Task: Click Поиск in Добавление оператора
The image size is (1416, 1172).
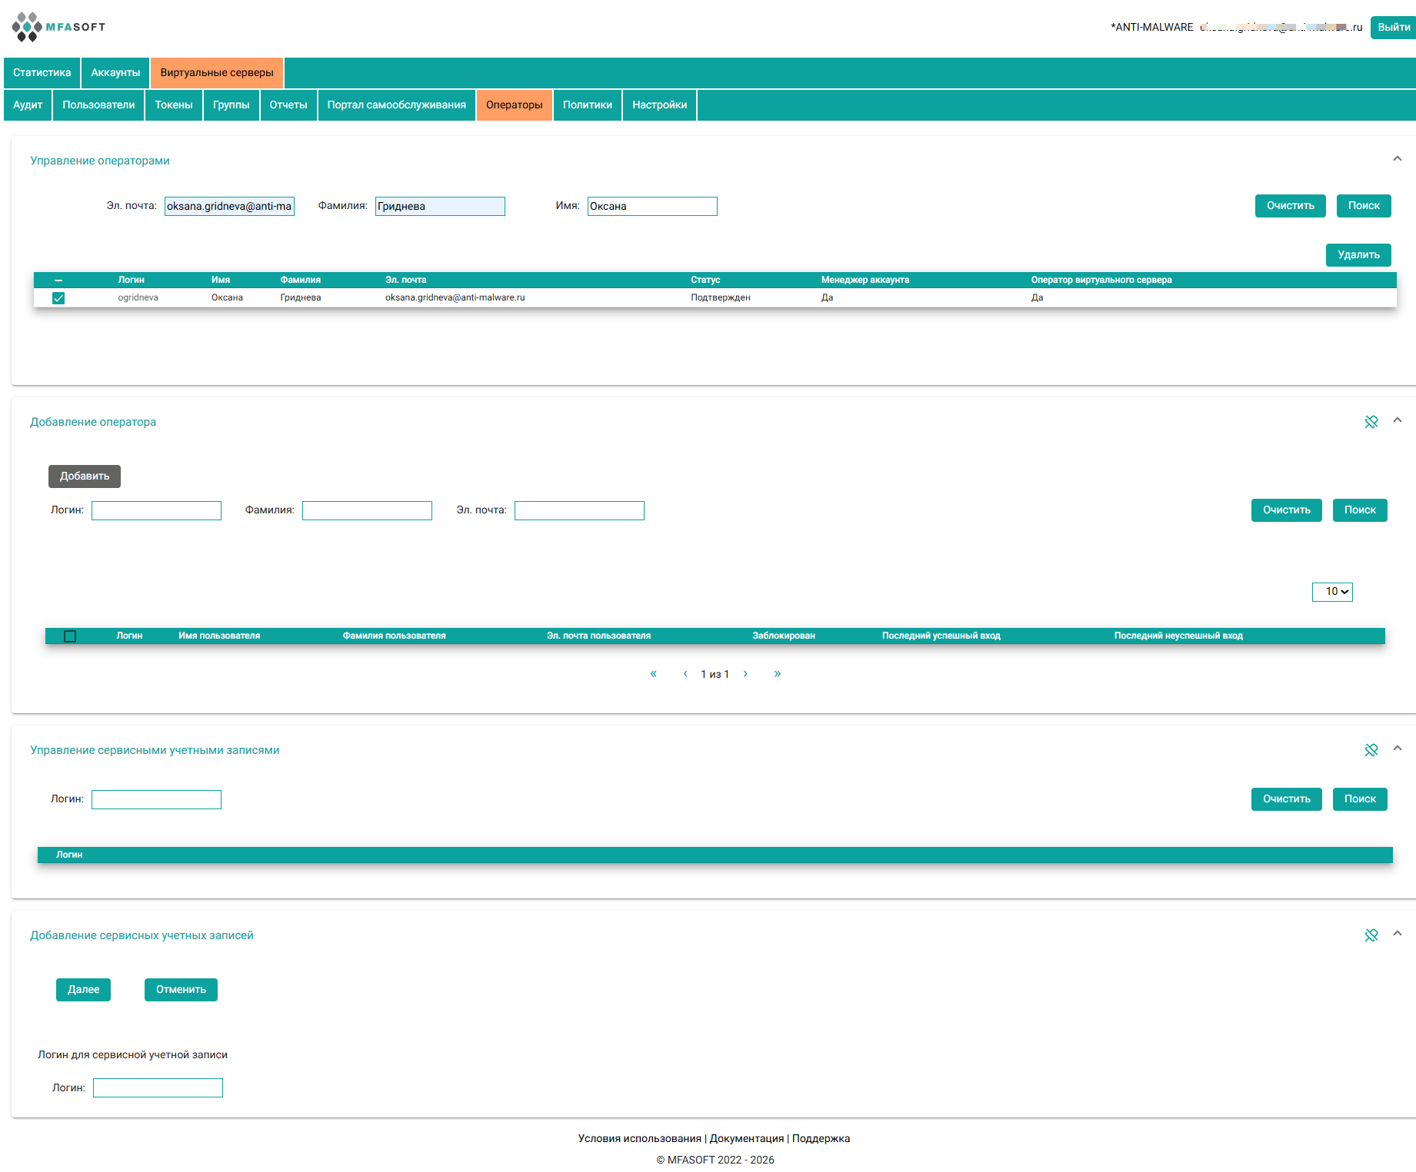Action: [1360, 510]
